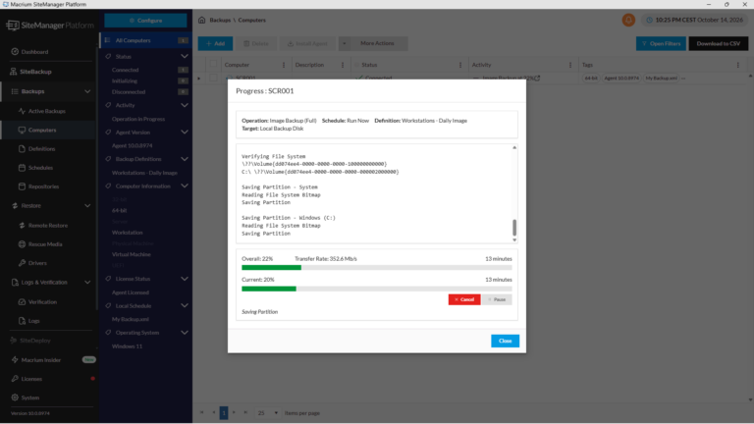Filter by Virtual Machine
The height and width of the screenshot is (424, 754).
point(131,254)
